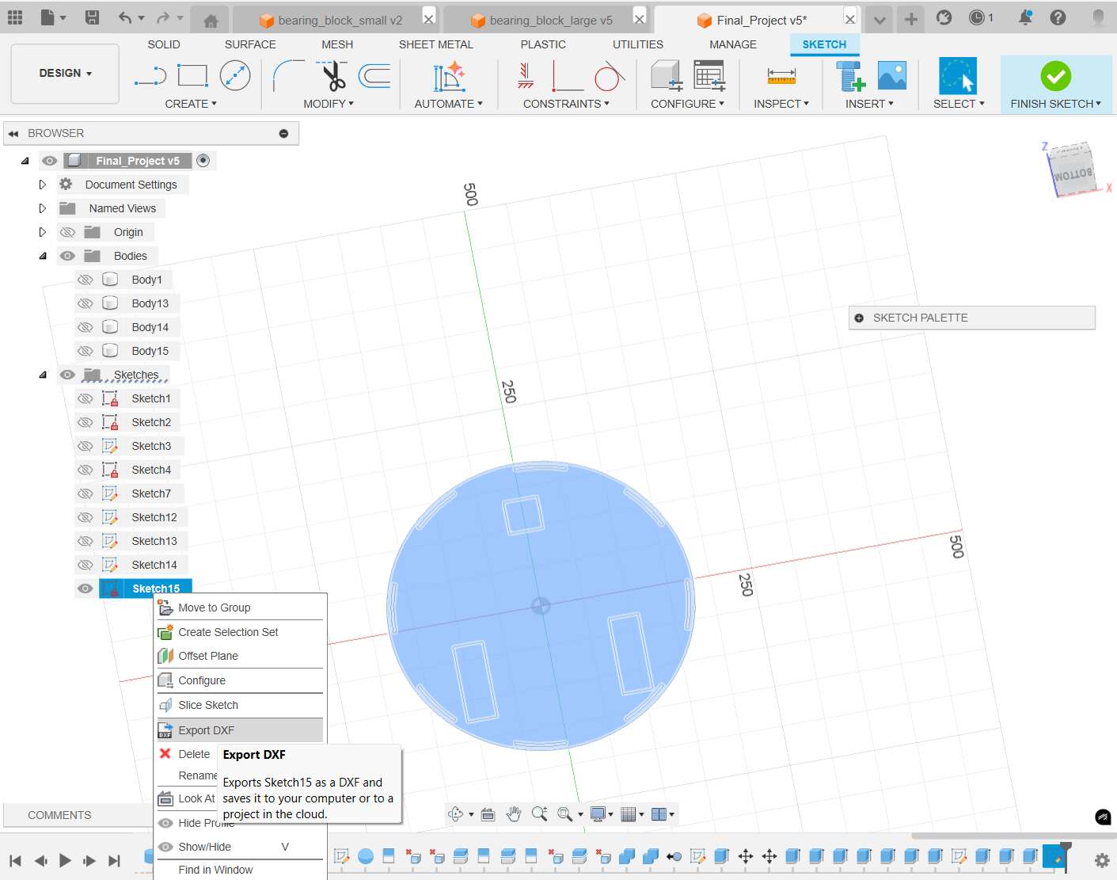Viewport: 1117px width, 880px height.
Task: Open the DESIGN workspace dropdown
Action: click(x=64, y=73)
